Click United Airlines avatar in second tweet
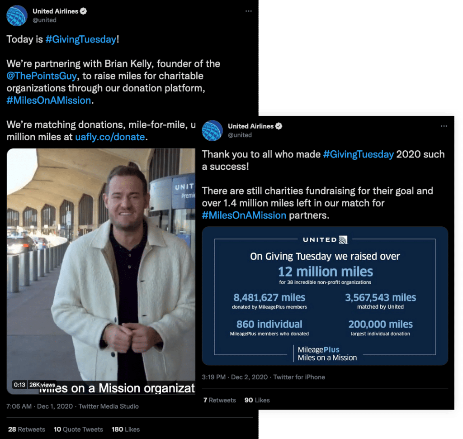Screen dimensions: 463x439 212,130
